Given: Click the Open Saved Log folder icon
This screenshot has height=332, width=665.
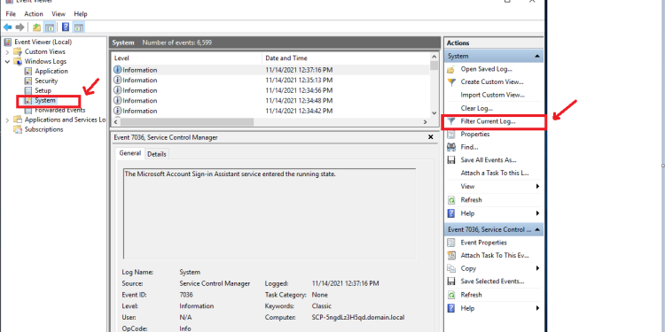Looking at the screenshot, I should point(451,69).
